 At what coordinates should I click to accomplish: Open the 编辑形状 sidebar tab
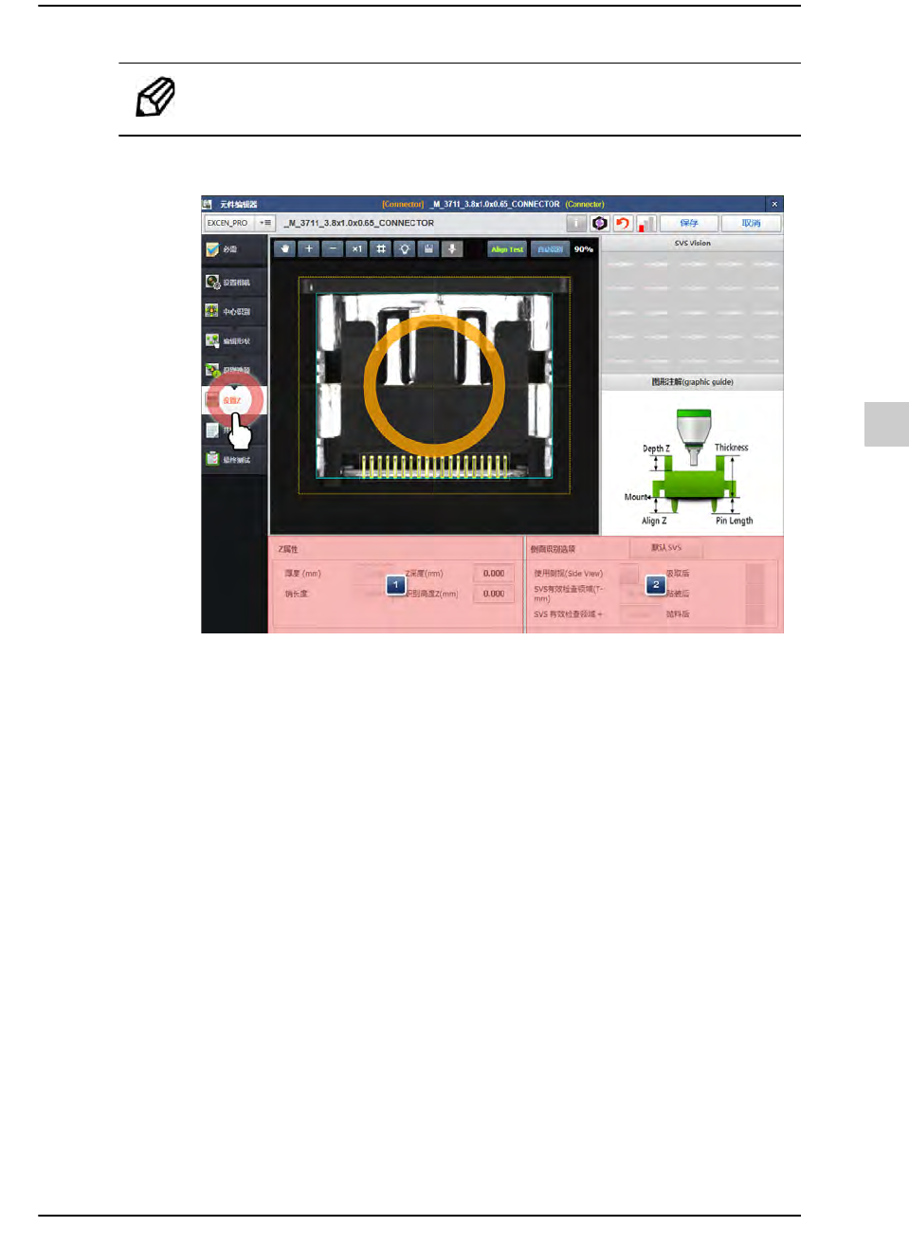(x=233, y=341)
